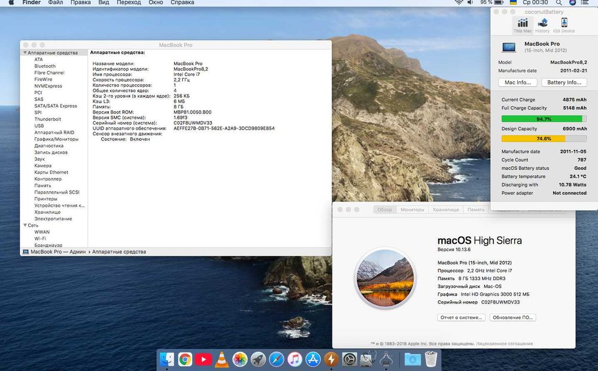
Task: Open the App Store from the Dock
Action: 313,359
